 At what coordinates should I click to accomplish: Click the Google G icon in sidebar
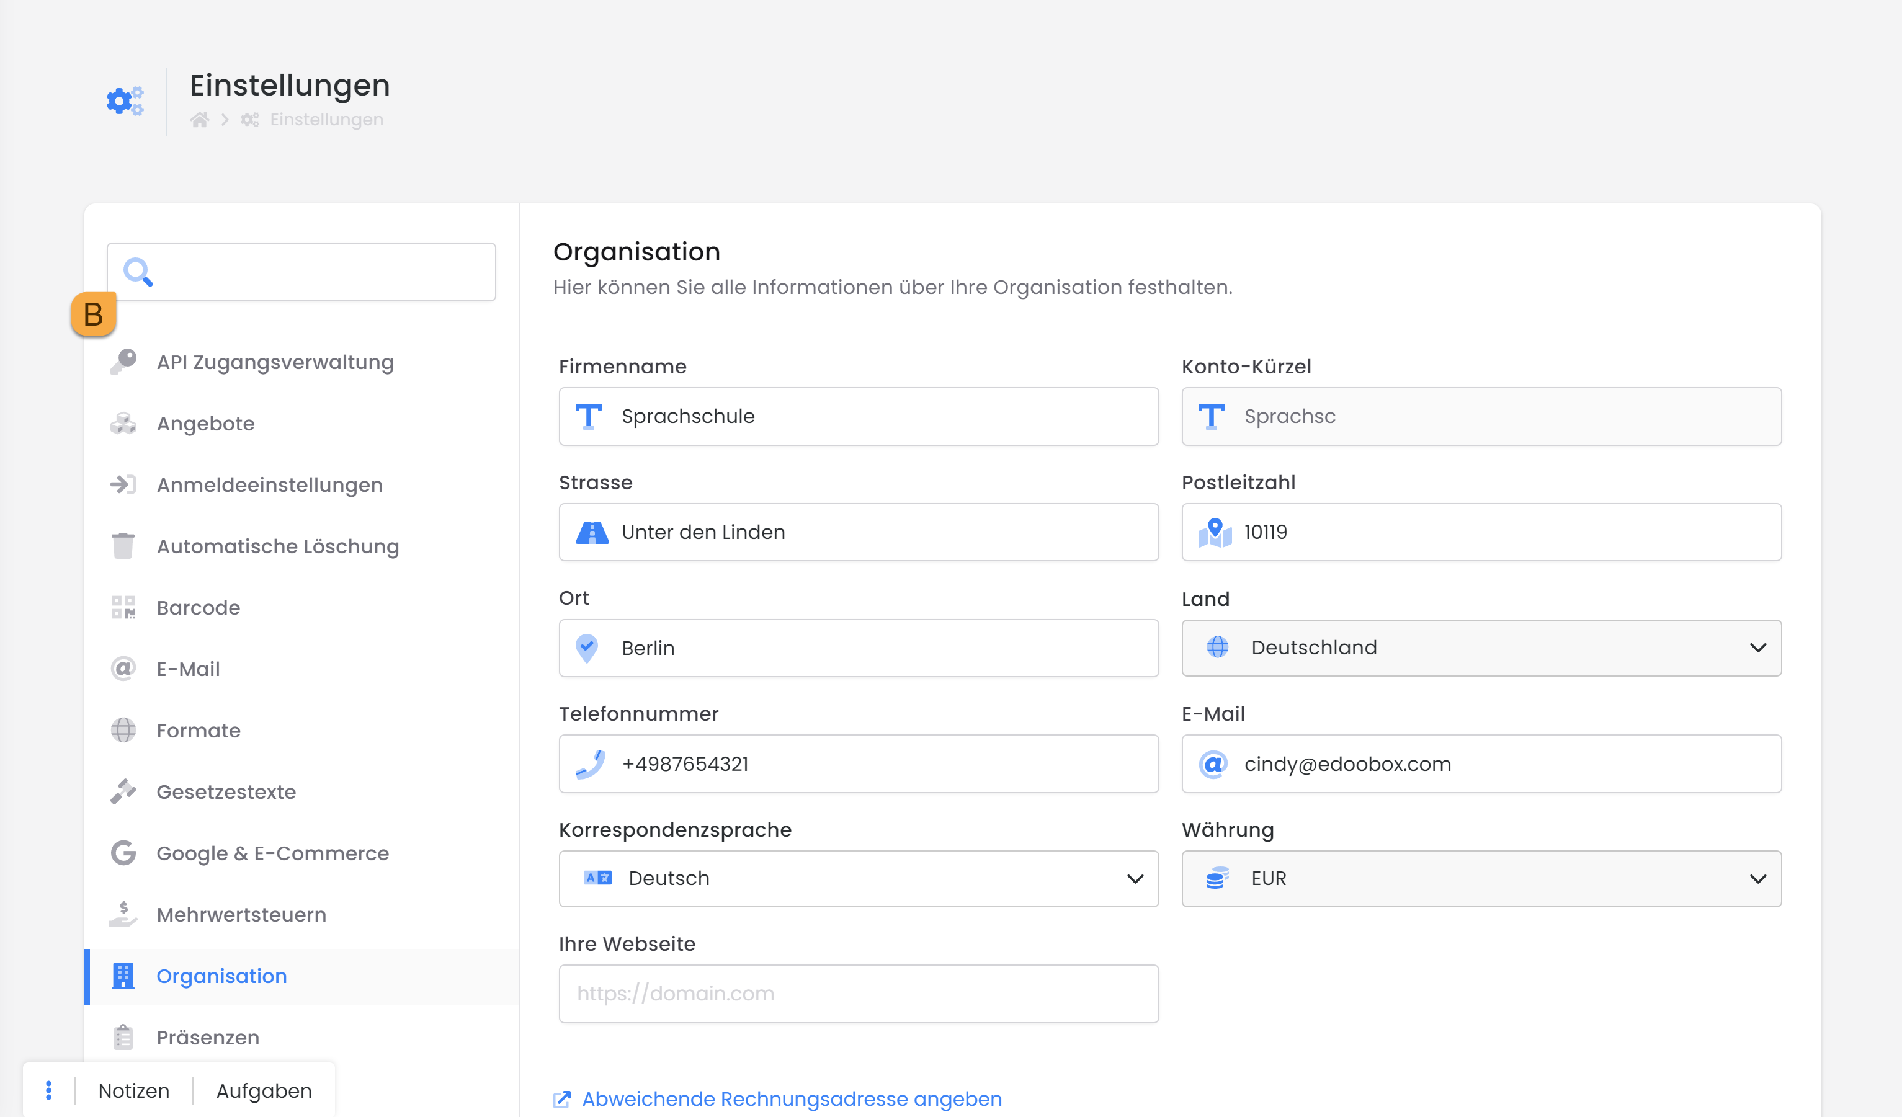point(123,853)
